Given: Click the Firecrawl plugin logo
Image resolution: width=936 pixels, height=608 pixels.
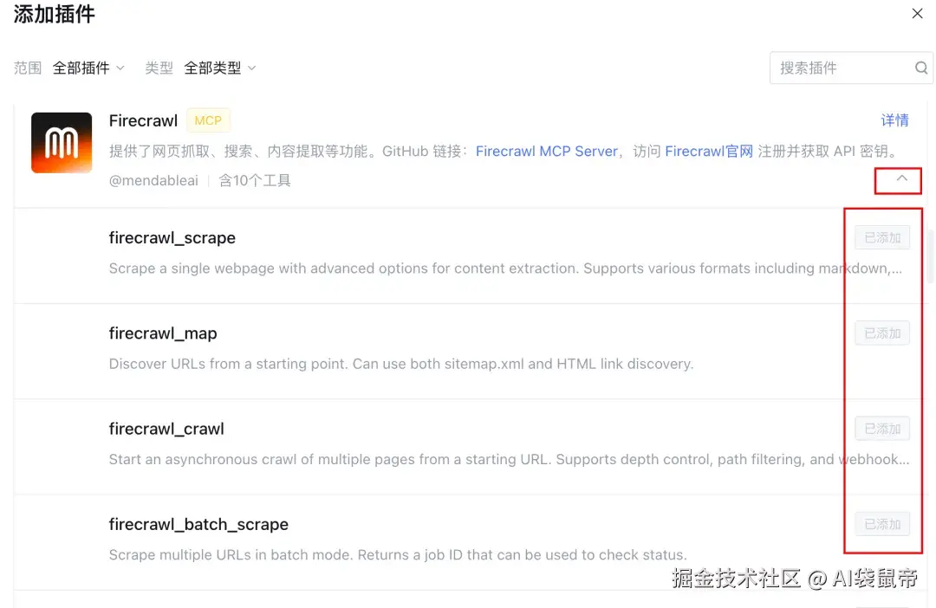Looking at the screenshot, I should coord(62,143).
